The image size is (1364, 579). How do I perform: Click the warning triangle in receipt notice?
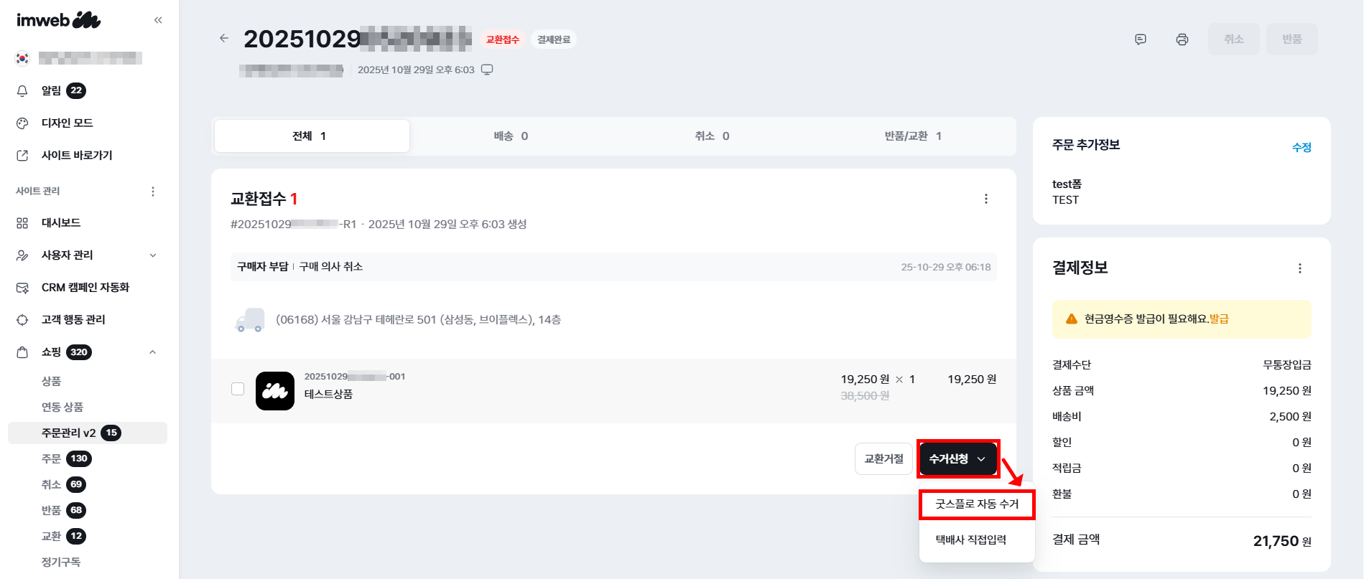click(x=1072, y=319)
